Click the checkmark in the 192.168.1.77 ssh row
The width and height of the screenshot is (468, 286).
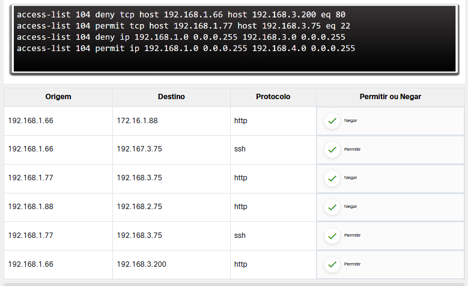[332, 236]
